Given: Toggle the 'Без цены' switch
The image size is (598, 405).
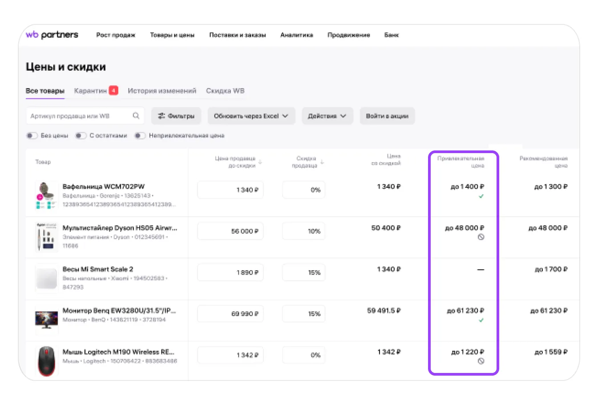Looking at the screenshot, I should pos(32,136).
